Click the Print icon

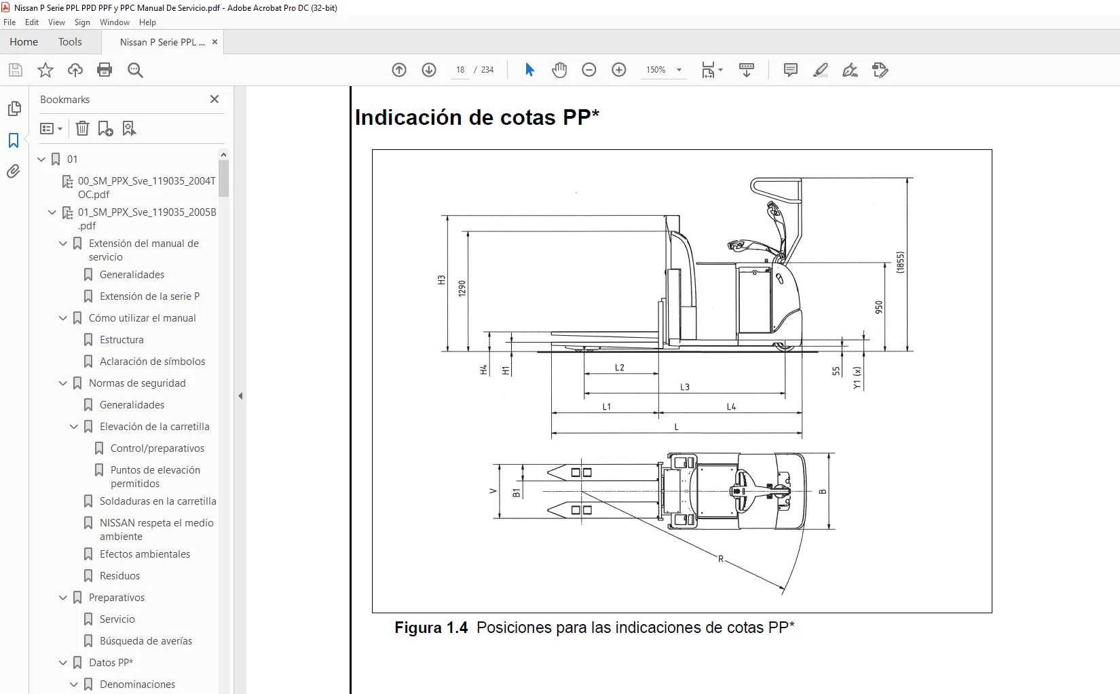[105, 70]
